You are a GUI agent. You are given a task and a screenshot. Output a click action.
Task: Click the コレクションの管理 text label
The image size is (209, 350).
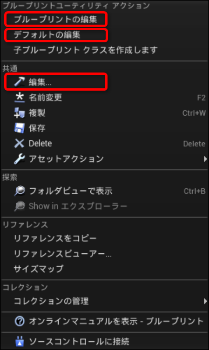[x=51, y=301]
